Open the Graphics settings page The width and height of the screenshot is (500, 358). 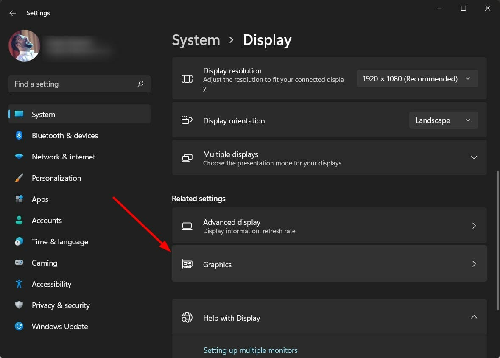[x=329, y=264]
